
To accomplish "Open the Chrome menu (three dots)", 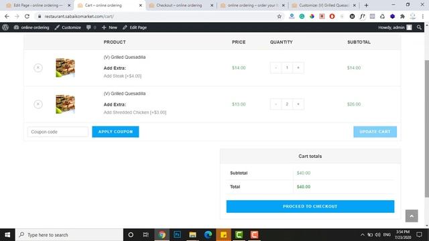I will (423, 16).
